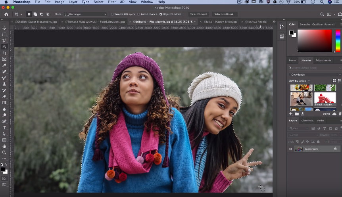Image resolution: width=342 pixels, height=197 pixels.
Task: Toggle Quick Mask mode
Action: 4,178
